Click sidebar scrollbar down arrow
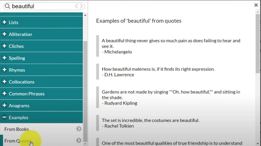The width and height of the screenshot is (261, 146). tap(85, 144)
